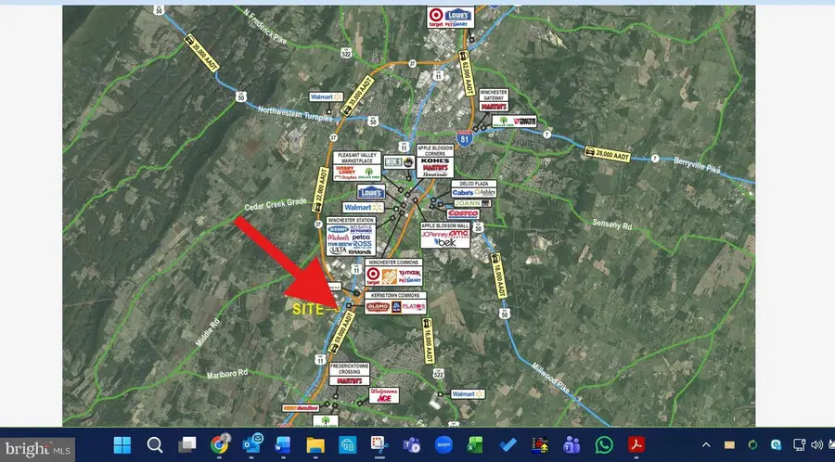Open Microsoft Word from taskbar

click(x=283, y=445)
